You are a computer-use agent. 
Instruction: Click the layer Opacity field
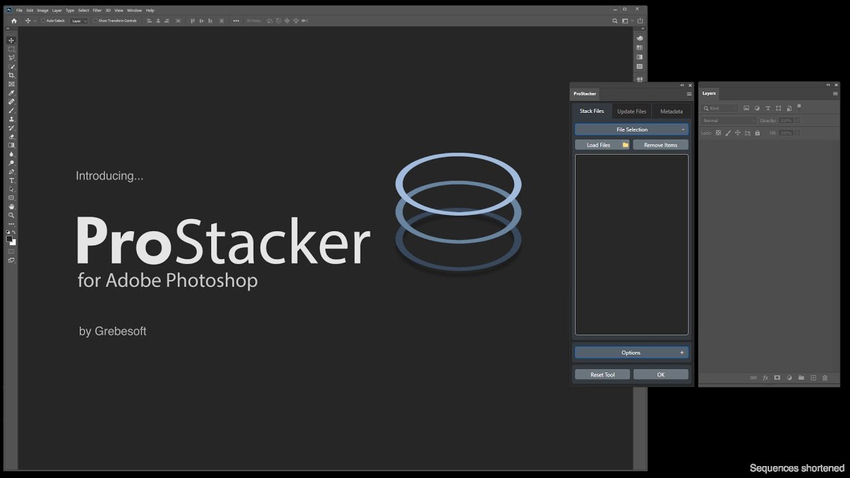click(786, 121)
